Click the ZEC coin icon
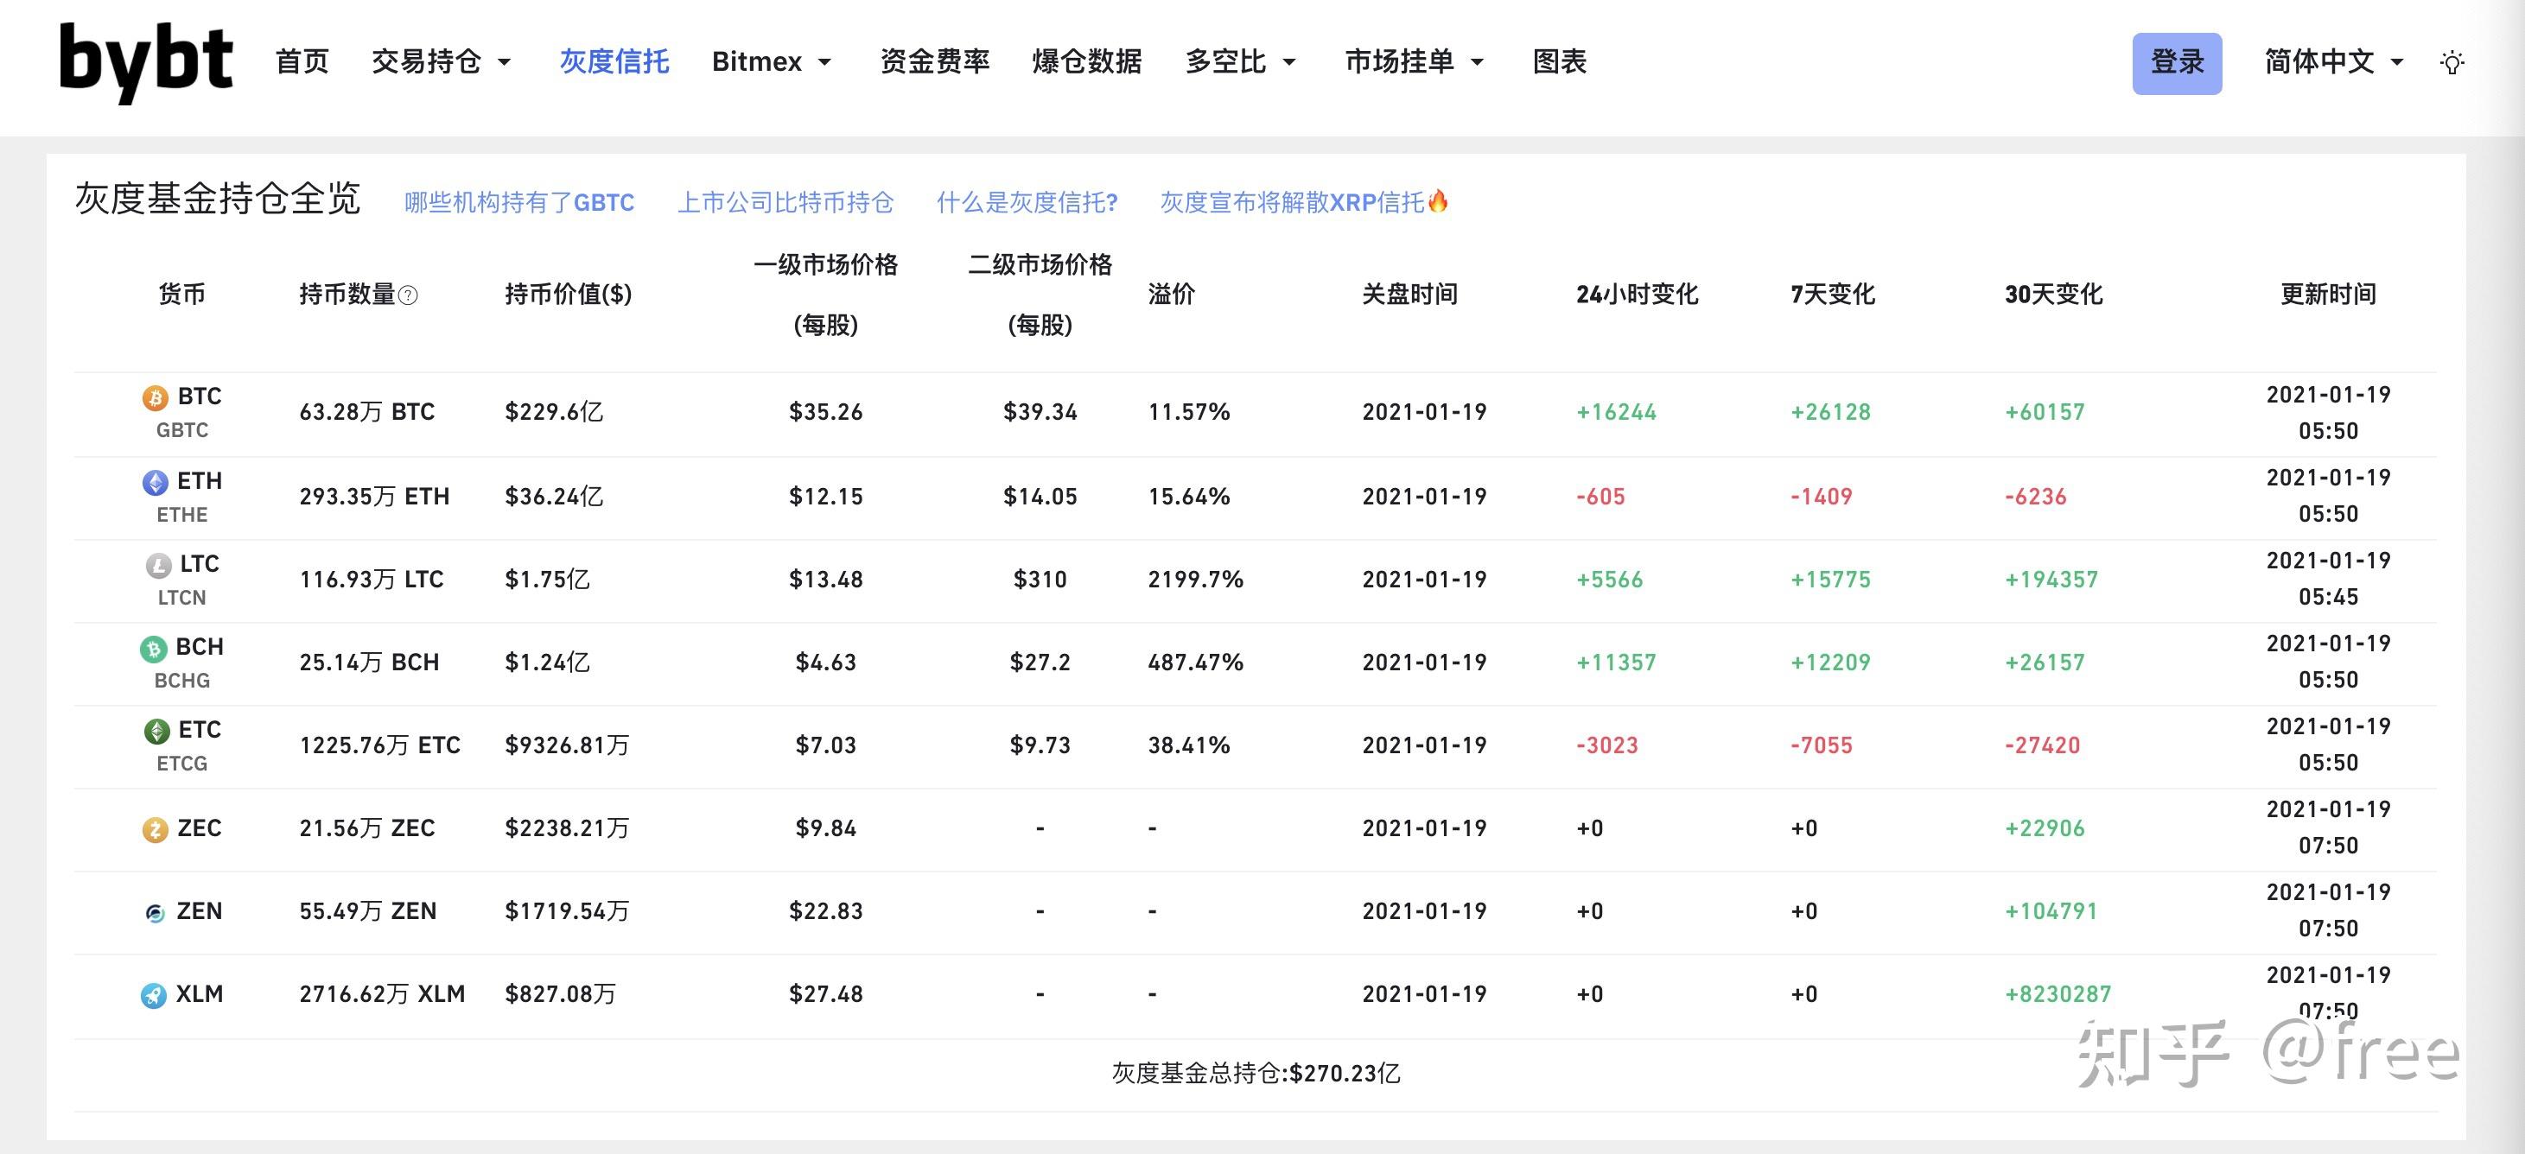The width and height of the screenshot is (2525, 1154). 155,830
